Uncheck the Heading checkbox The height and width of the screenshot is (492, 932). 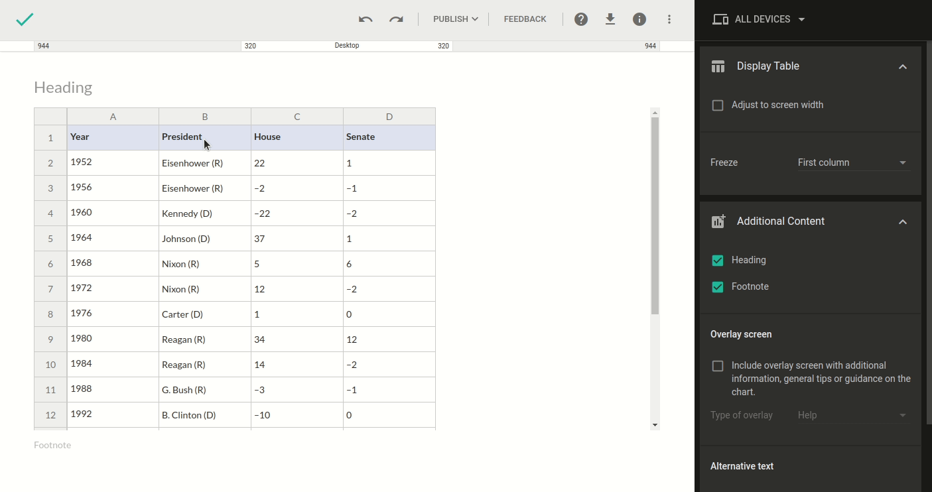tap(717, 260)
